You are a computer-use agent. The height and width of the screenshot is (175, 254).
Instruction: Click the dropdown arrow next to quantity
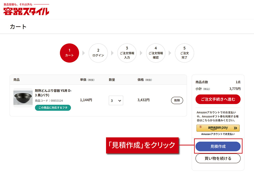pos(119,100)
